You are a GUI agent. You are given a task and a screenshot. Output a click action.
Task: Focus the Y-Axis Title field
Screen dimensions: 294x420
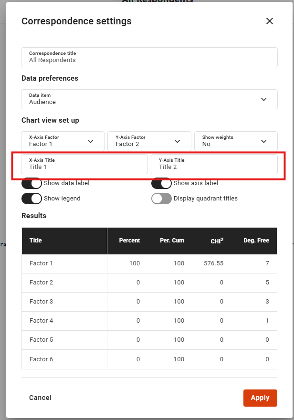(214, 164)
